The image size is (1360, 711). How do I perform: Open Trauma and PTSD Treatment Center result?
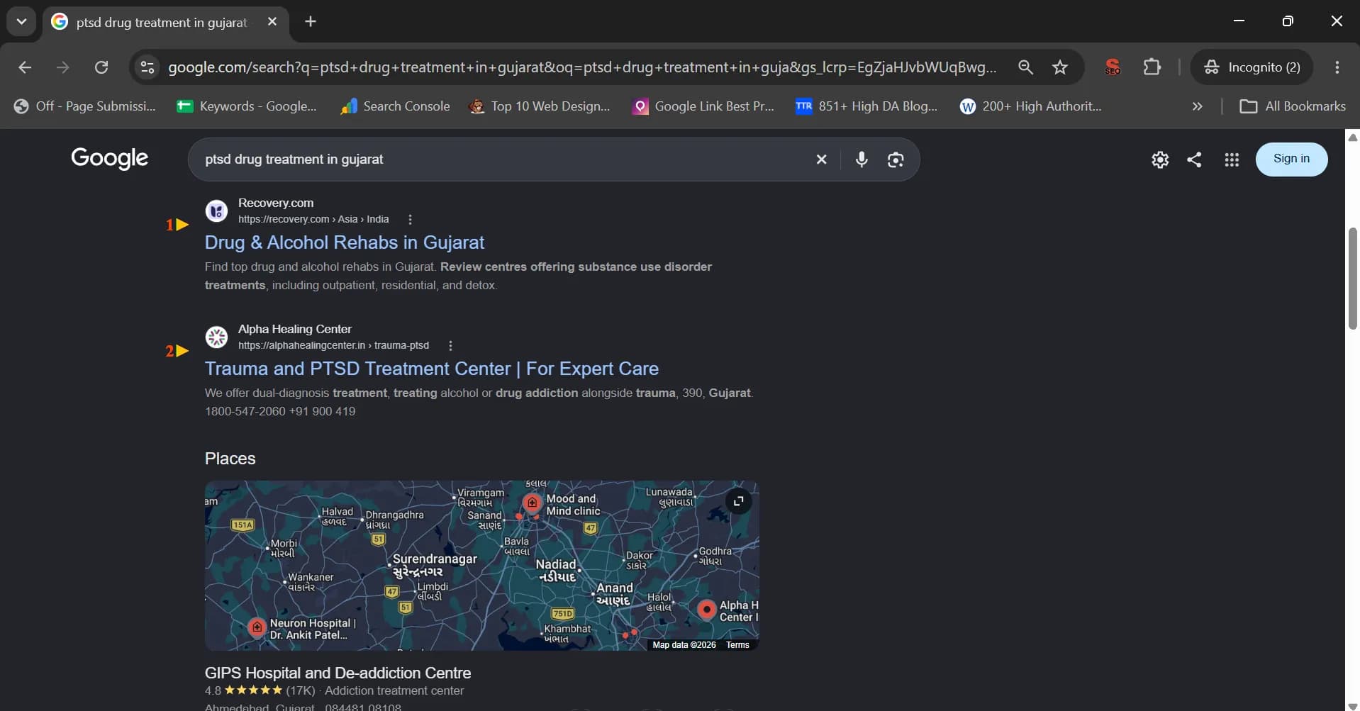432,369
